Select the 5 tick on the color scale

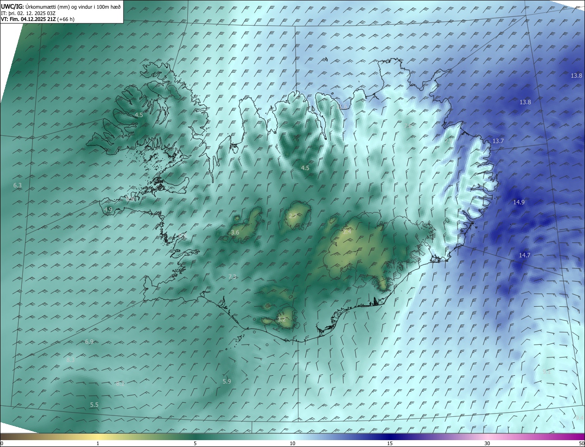pyautogui.click(x=195, y=444)
